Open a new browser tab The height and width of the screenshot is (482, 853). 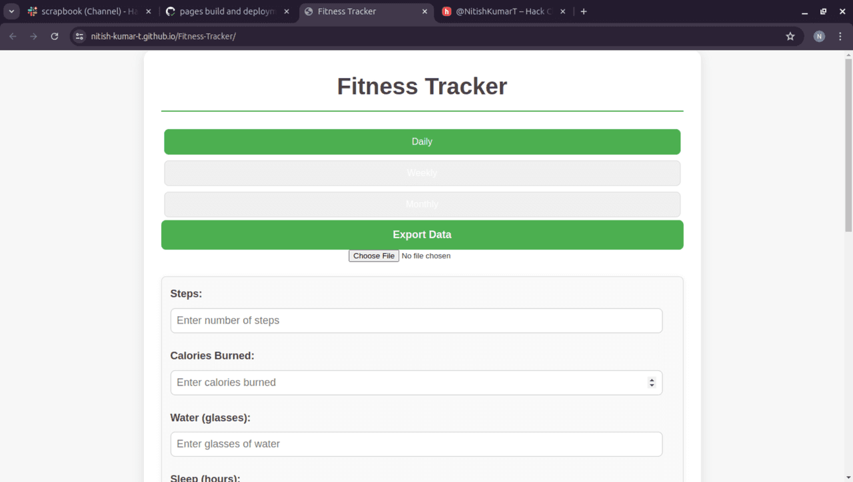(584, 11)
